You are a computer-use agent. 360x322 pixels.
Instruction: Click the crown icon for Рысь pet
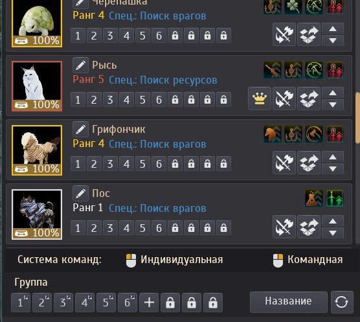click(x=260, y=98)
